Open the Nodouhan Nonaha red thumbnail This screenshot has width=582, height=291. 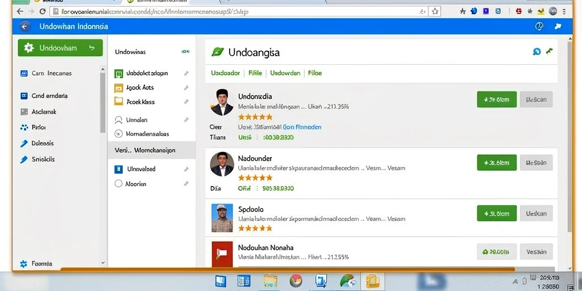click(x=222, y=254)
